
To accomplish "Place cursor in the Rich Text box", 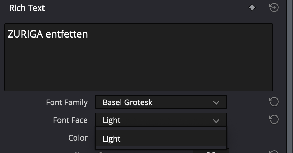I will [x=139, y=57].
